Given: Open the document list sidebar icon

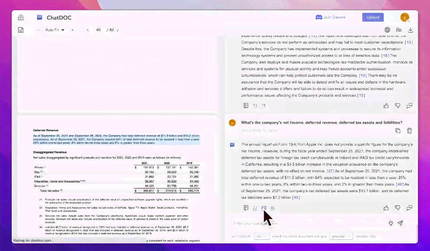Looking at the screenshot, I should [21, 18].
